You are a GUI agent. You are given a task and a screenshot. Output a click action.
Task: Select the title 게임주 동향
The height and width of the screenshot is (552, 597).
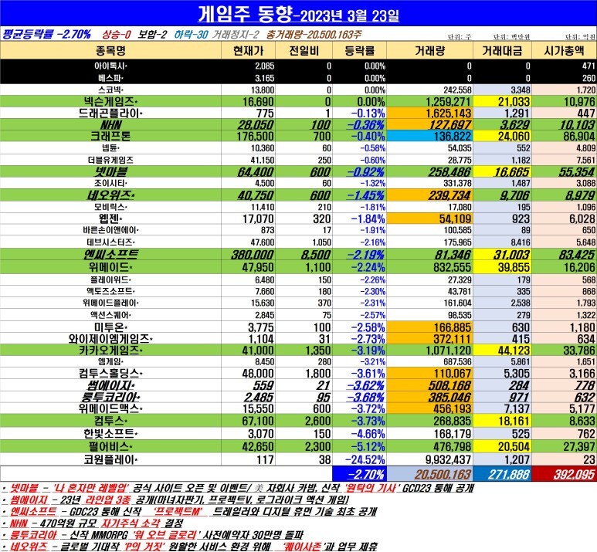pyautogui.click(x=245, y=15)
